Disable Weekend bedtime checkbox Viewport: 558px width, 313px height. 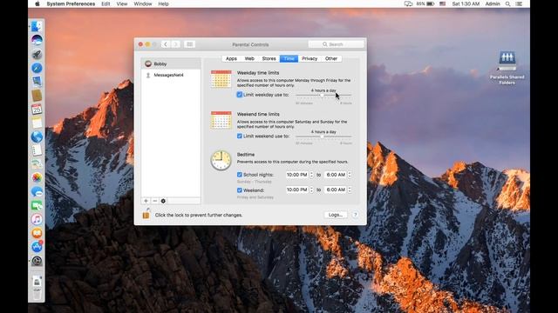click(240, 190)
